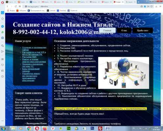The image size is (163, 131).
Task: Open Facebook Messenger in Opera sidebar
Action: [x=3, y=26]
